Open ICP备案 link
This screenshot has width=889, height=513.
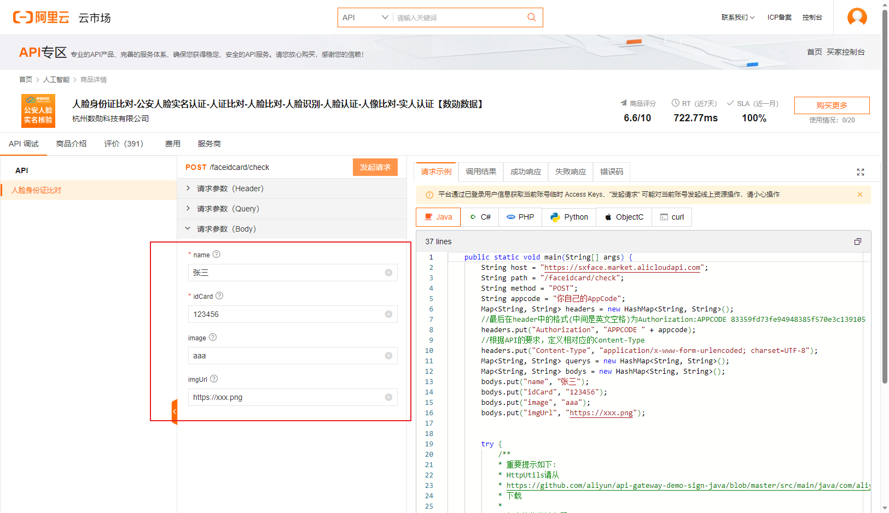(x=780, y=17)
